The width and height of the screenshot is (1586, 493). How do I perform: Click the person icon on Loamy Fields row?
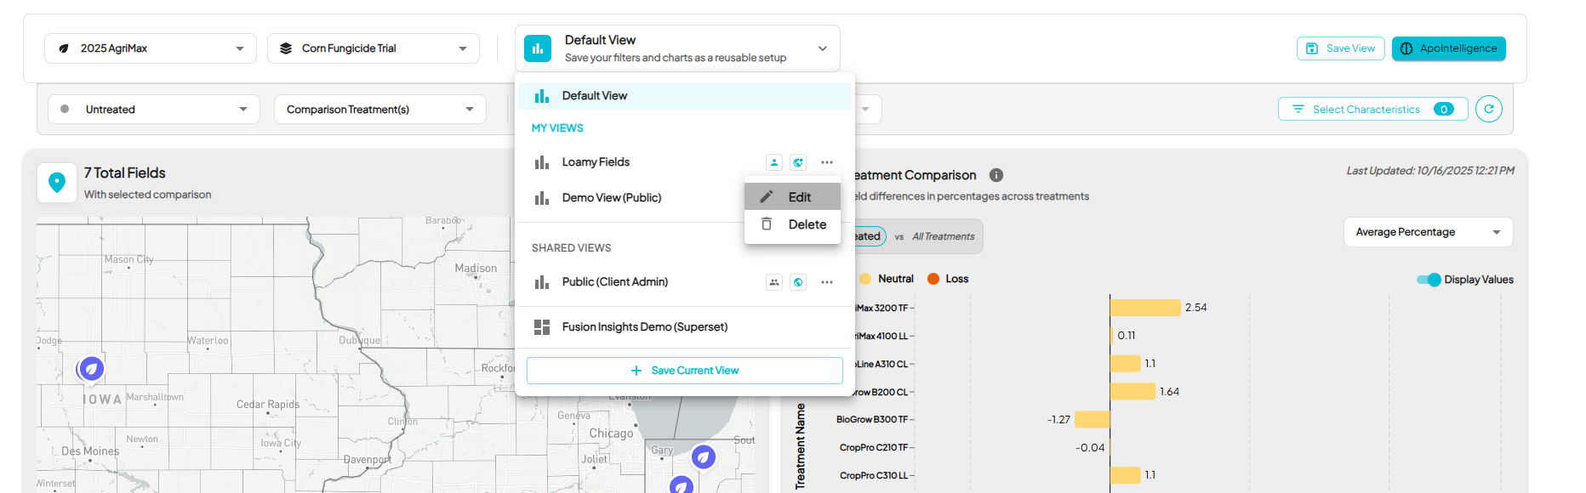(x=773, y=162)
